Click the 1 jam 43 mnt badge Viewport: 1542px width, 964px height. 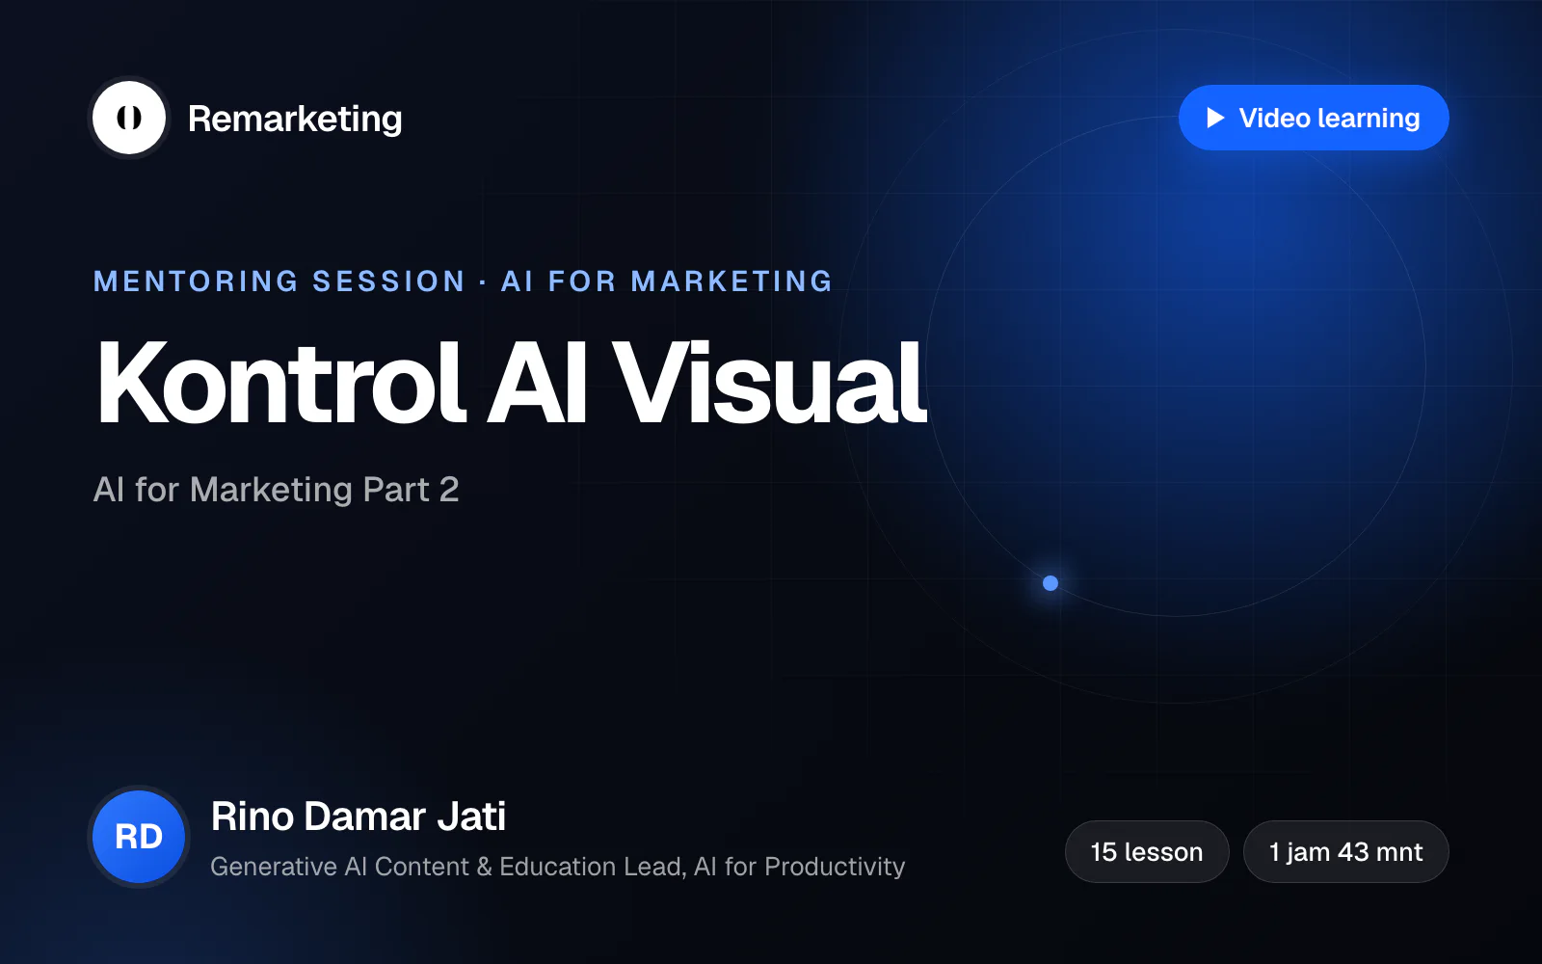[x=1345, y=852]
